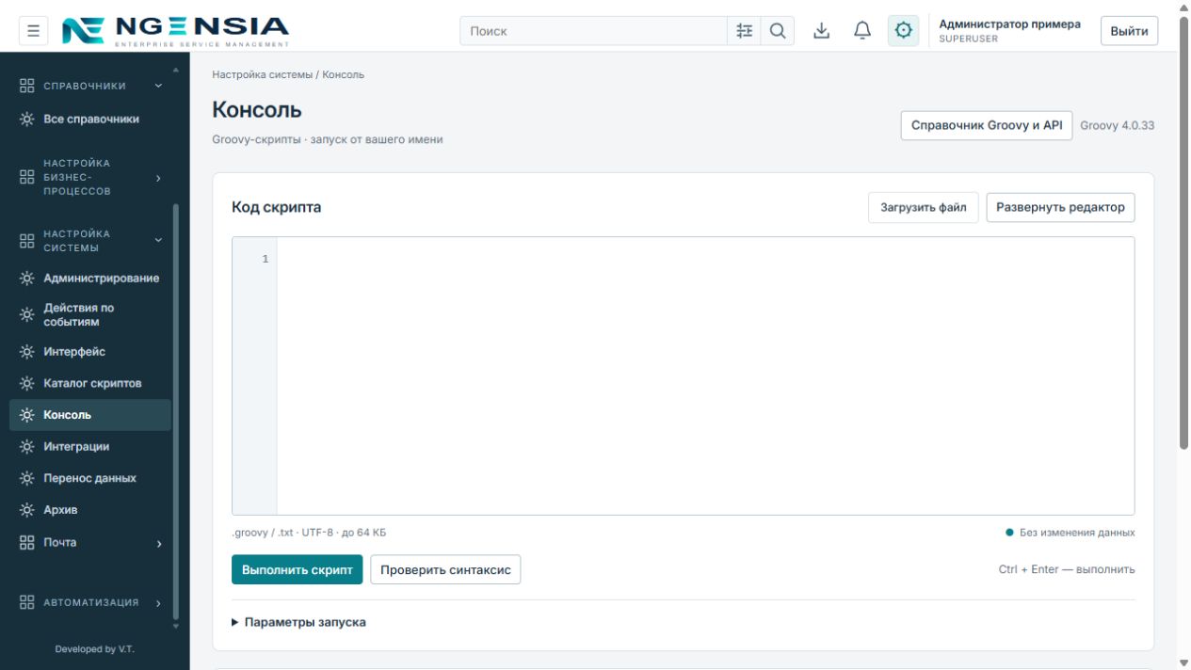Click Развернуть редактор button
The image size is (1191, 670).
coord(1060,207)
